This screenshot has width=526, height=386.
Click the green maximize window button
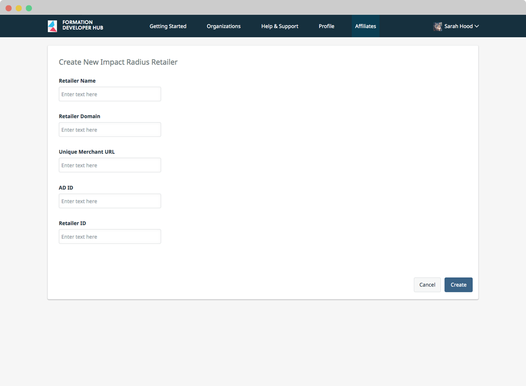[x=29, y=8]
